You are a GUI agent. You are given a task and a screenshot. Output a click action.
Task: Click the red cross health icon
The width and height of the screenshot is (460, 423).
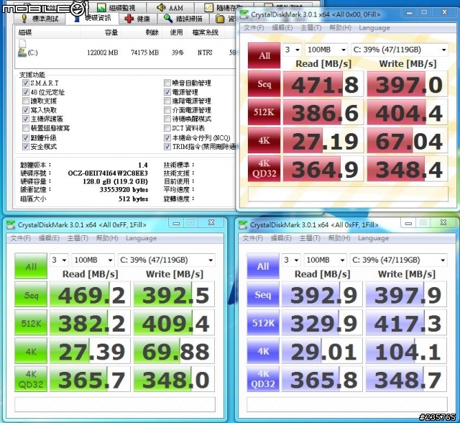coord(129,19)
